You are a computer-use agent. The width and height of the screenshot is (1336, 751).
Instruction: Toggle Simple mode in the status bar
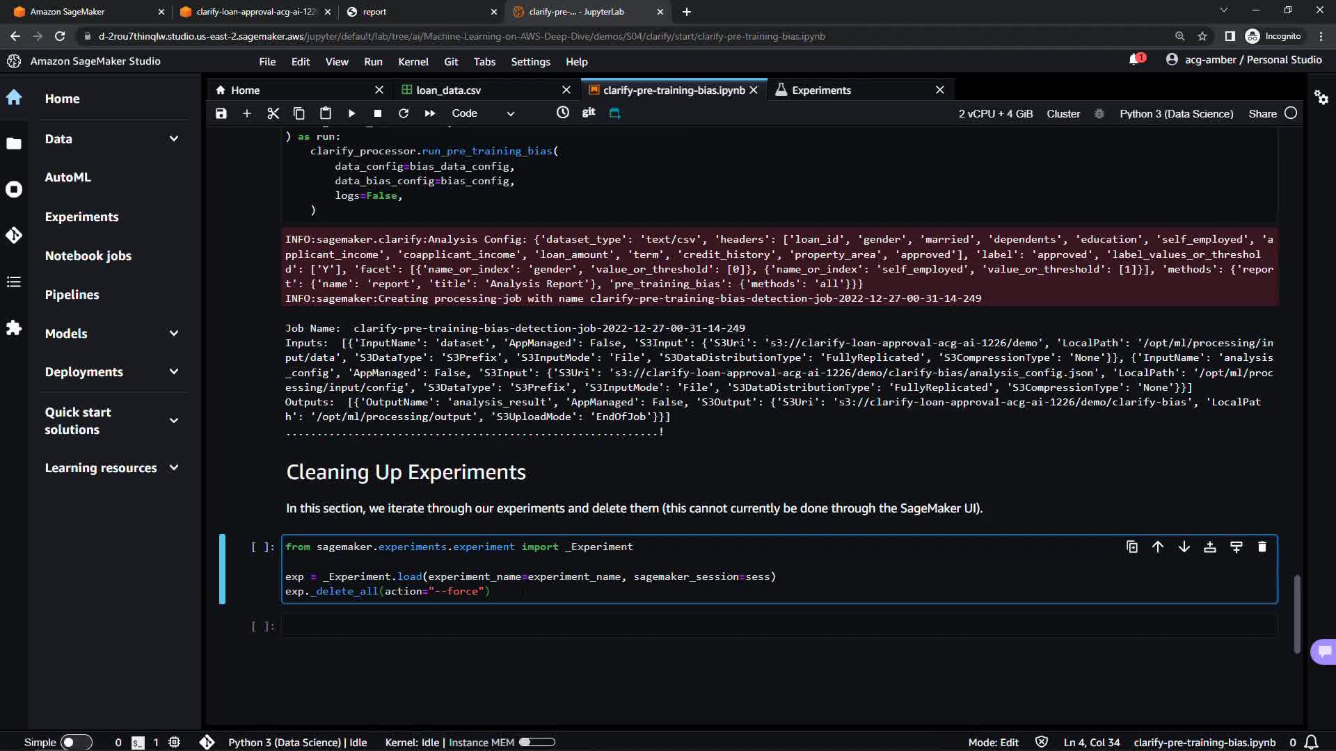click(76, 742)
